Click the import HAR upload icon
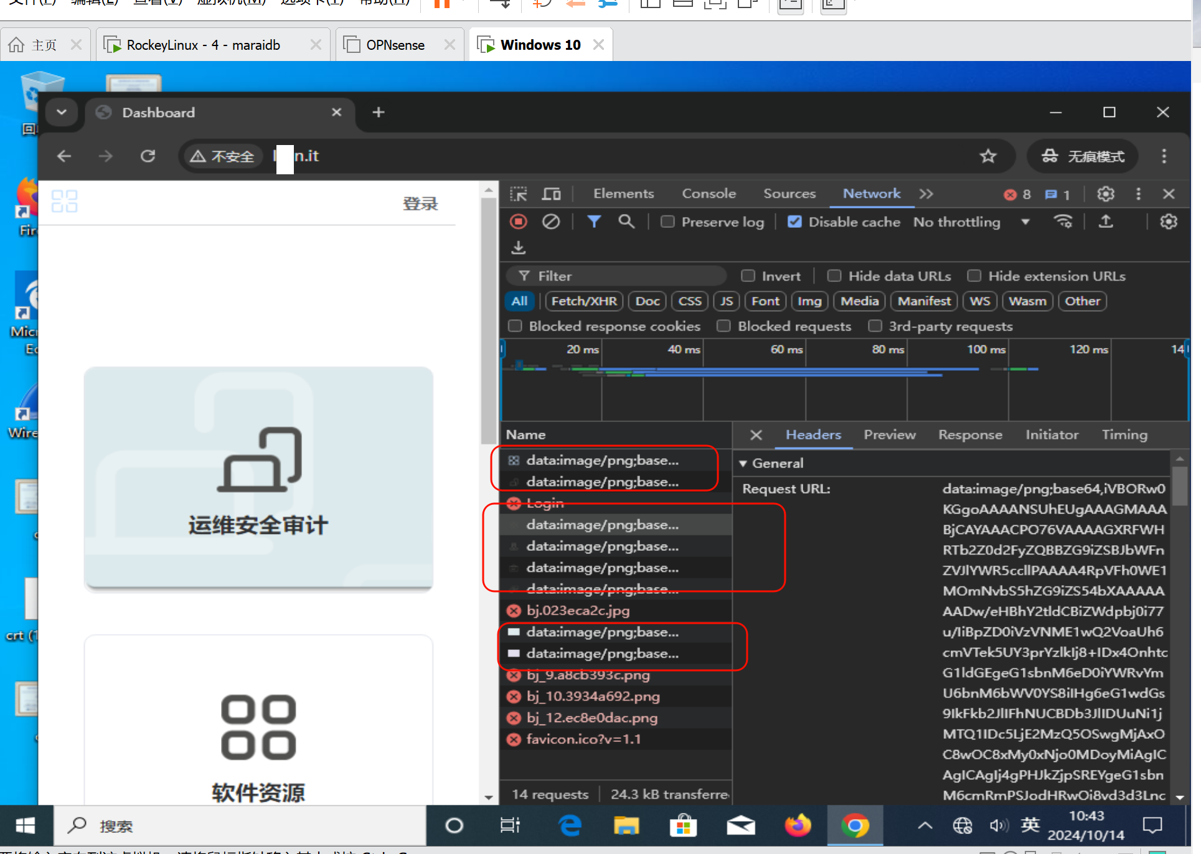This screenshot has height=854, width=1201. click(x=1106, y=222)
